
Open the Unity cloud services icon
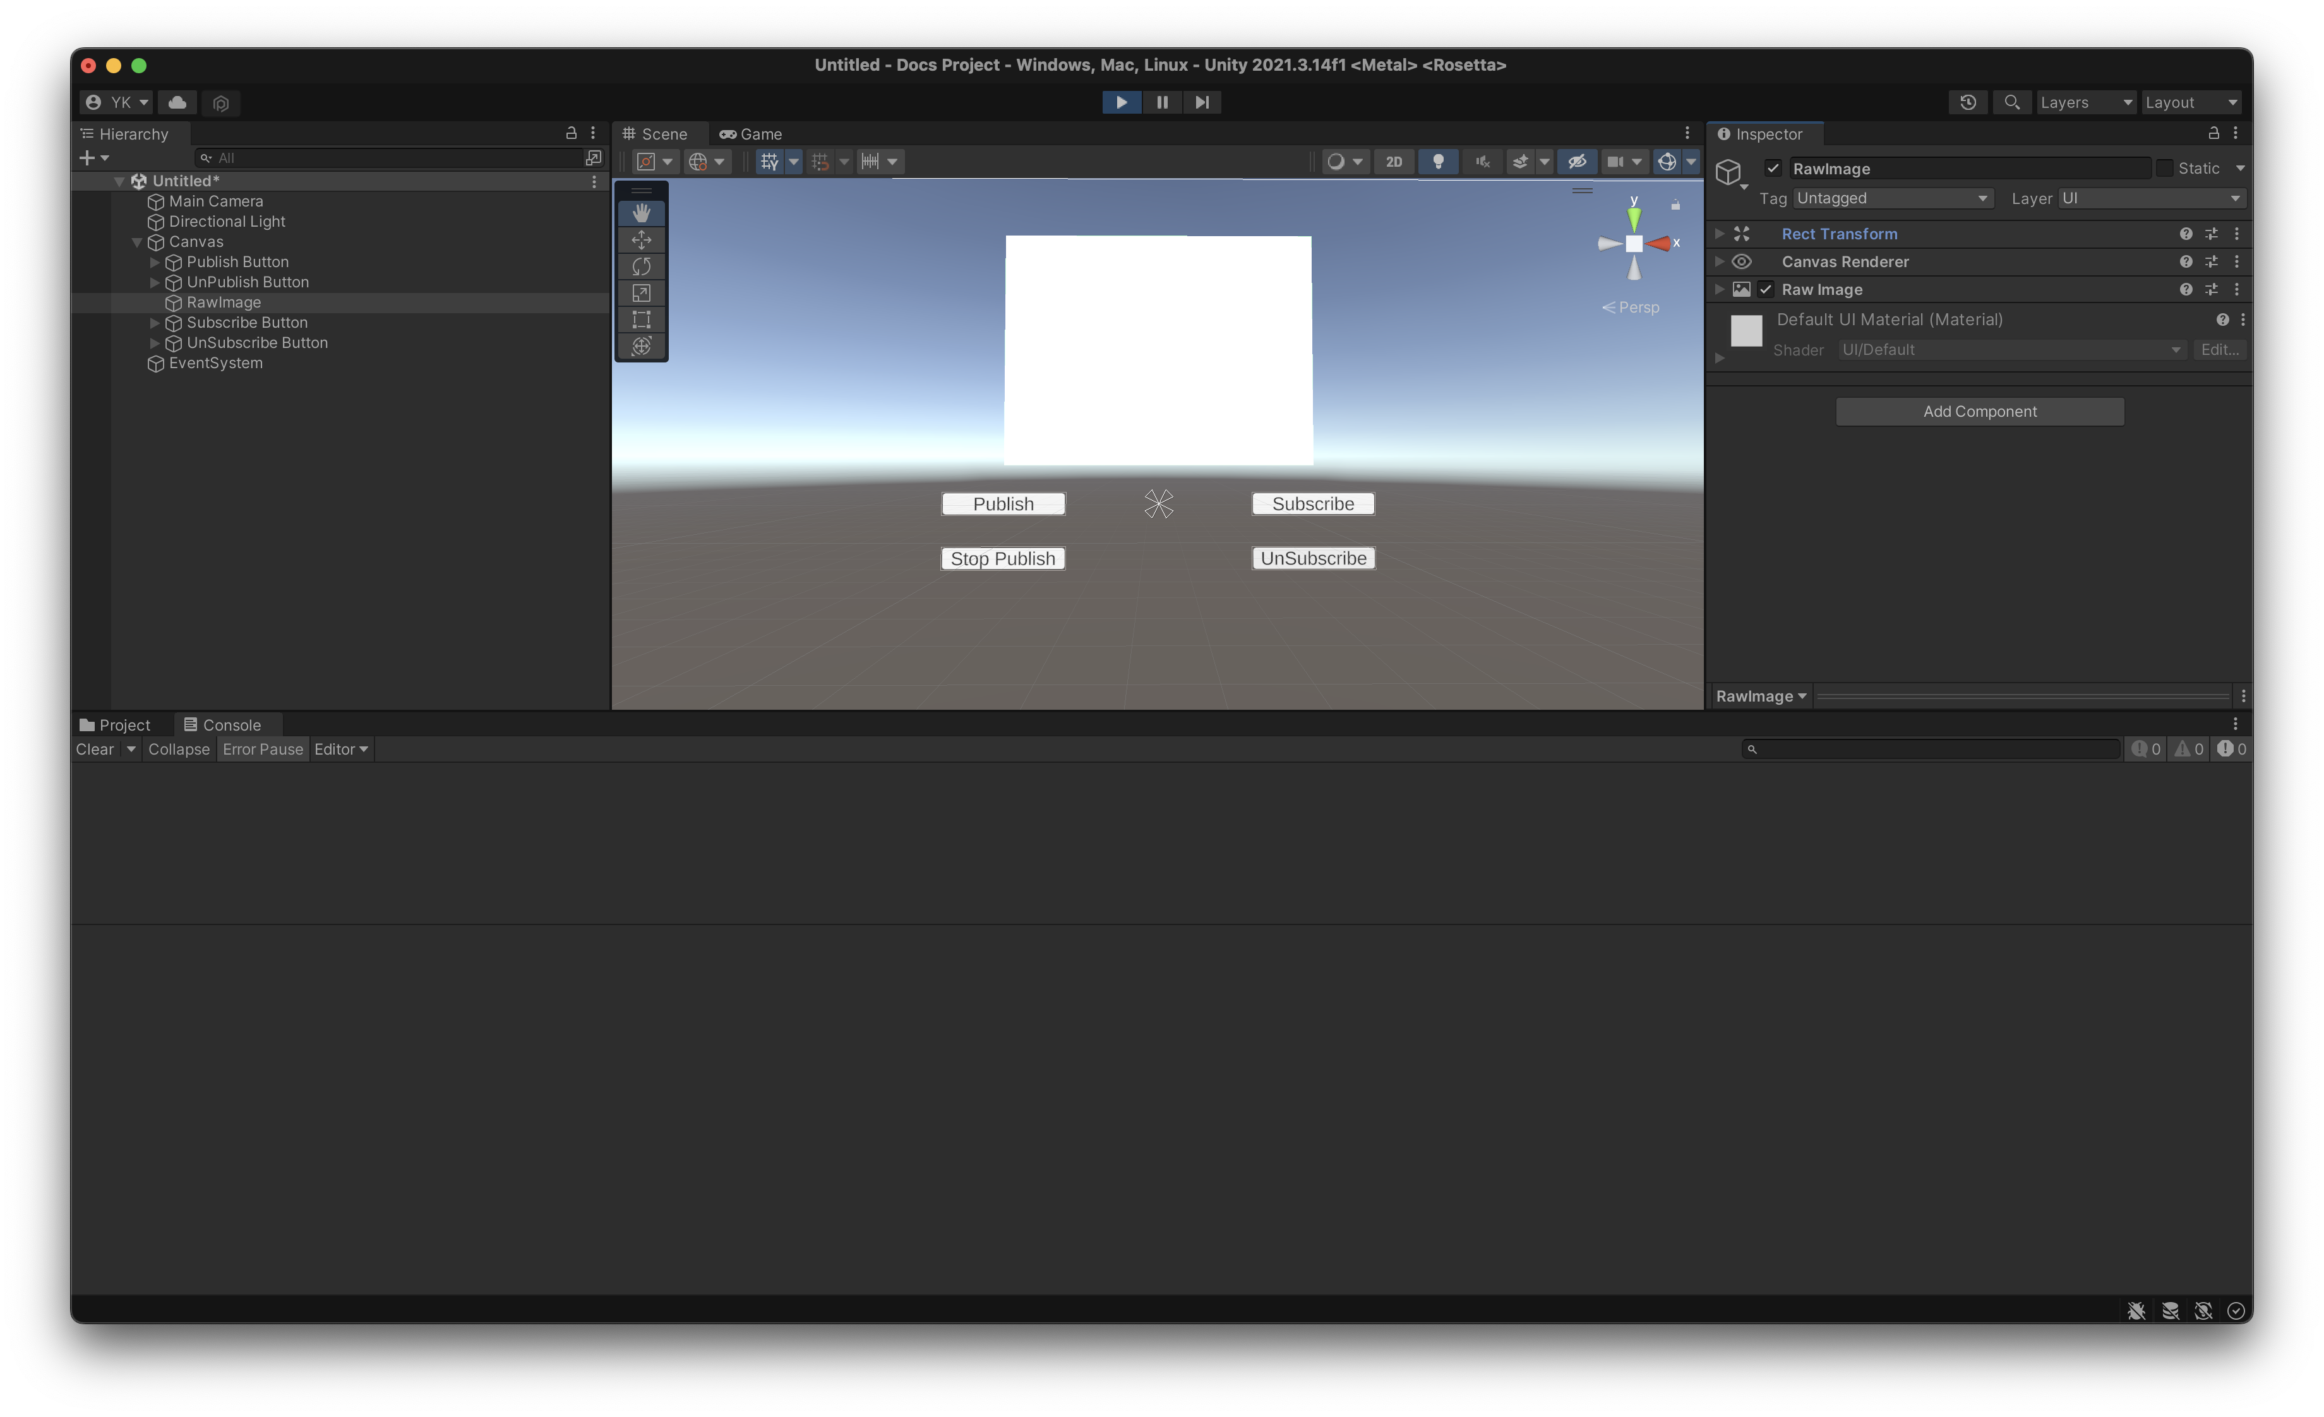pyautogui.click(x=177, y=102)
